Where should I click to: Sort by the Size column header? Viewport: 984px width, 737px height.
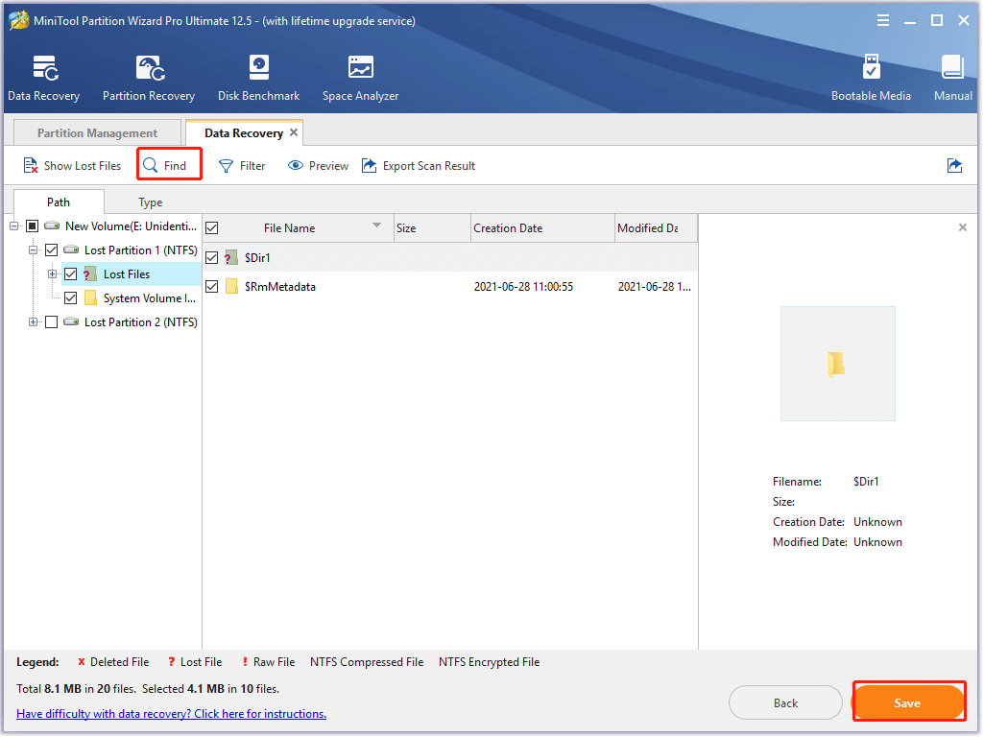432,228
